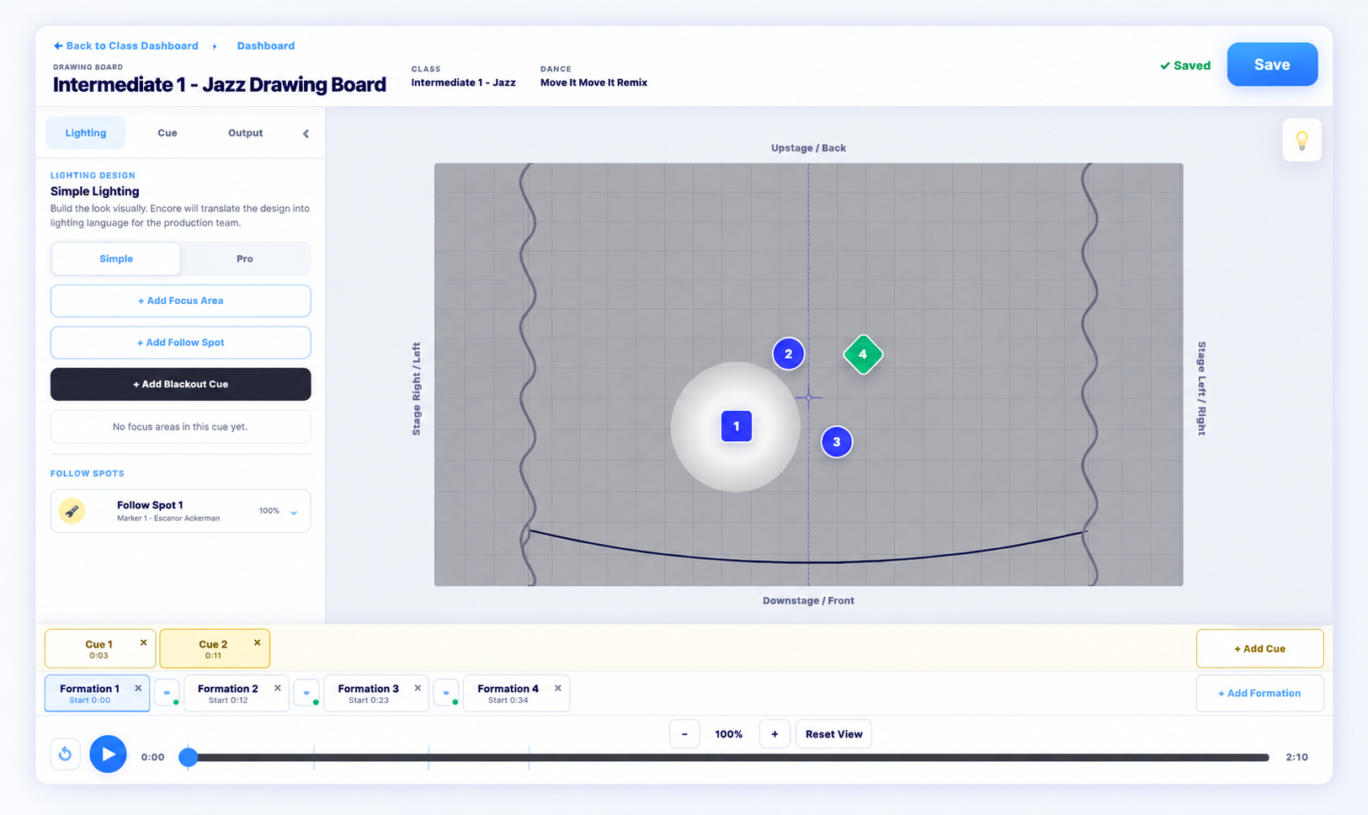This screenshot has width=1368, height=815.
Task: Delete Formation 2 using its X
Action: click(277, 688)
